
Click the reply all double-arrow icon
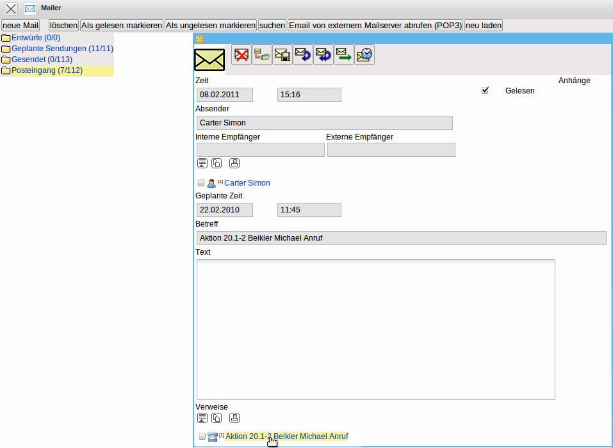click(x=323, y=55)
